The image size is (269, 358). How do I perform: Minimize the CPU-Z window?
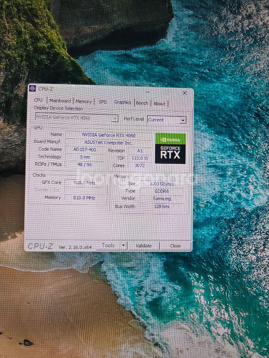coord(148,92)
